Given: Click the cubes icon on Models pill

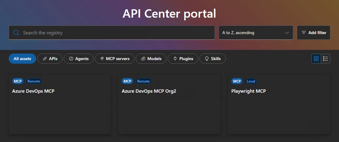Looking at the screenshot, I should pos(143,59).
